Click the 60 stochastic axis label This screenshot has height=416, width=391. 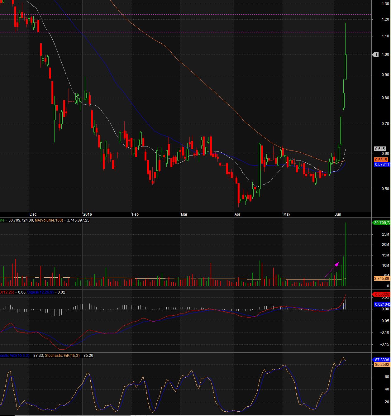pyautogui.click(x=386, y=377)
